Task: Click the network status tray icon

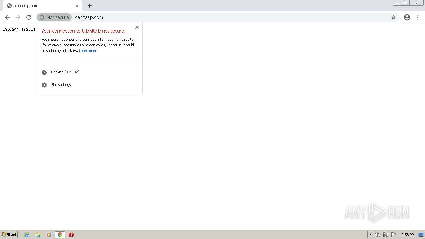Action: (385, 235)
